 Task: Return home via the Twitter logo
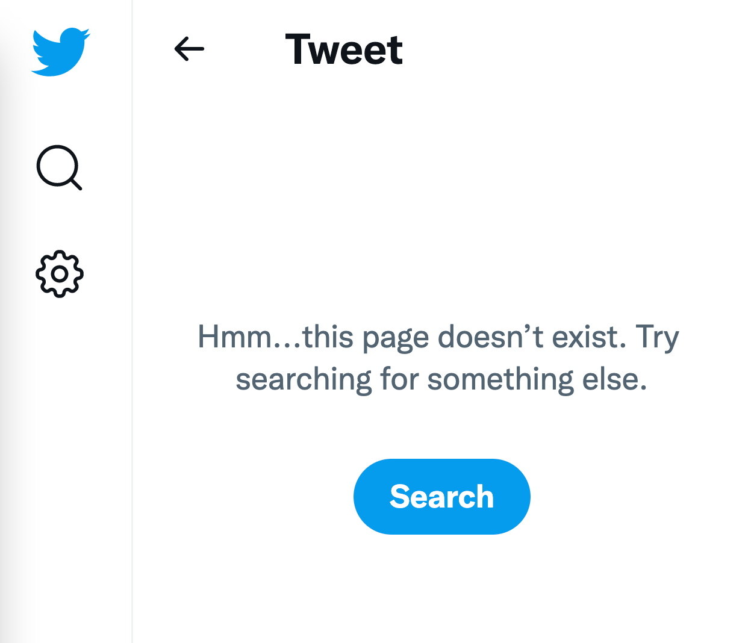tap(60, 51)
